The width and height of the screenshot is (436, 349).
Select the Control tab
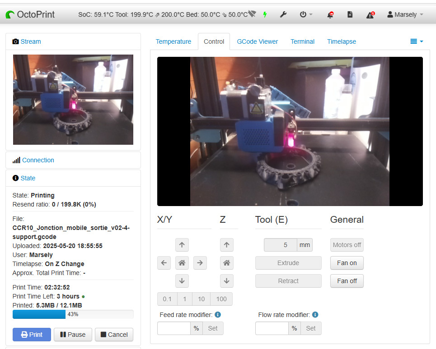pyautogui.click(x=214, y=41)
